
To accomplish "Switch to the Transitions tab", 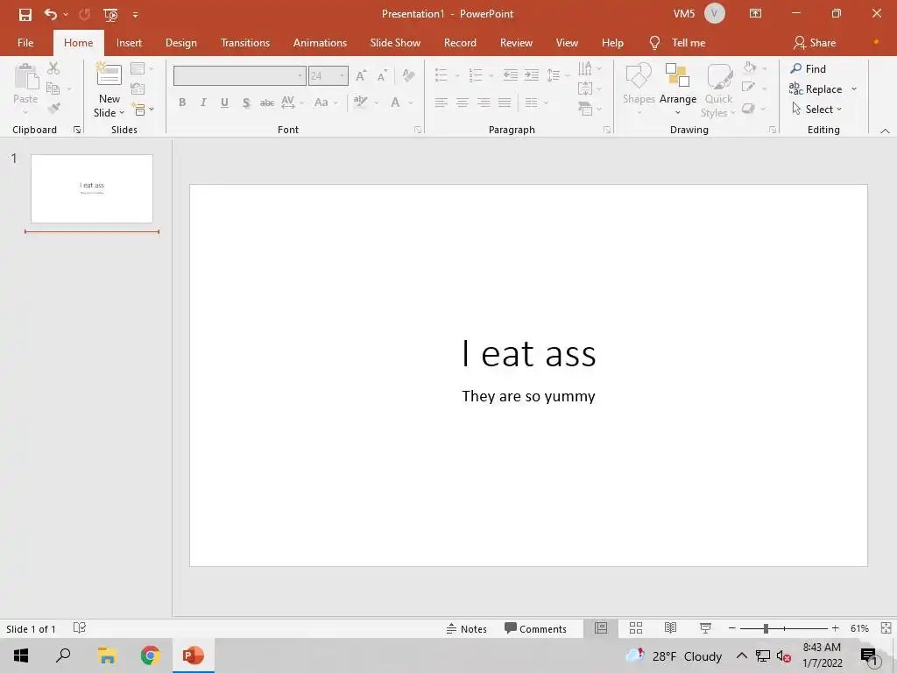I will 245,43.
